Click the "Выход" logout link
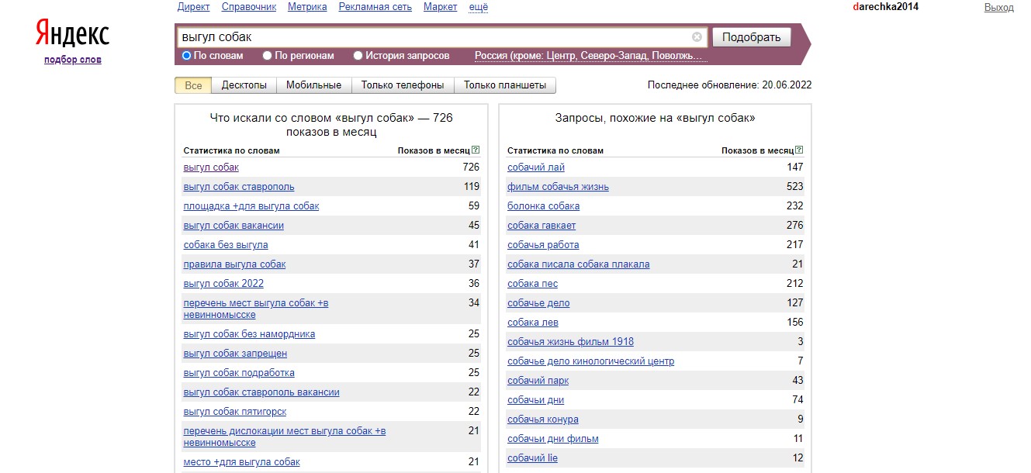Viewport: 1031px width, 473px height. click(x=998, y=8)
